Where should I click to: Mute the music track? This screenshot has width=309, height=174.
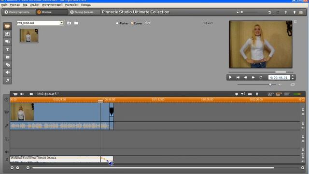(303, 161)
